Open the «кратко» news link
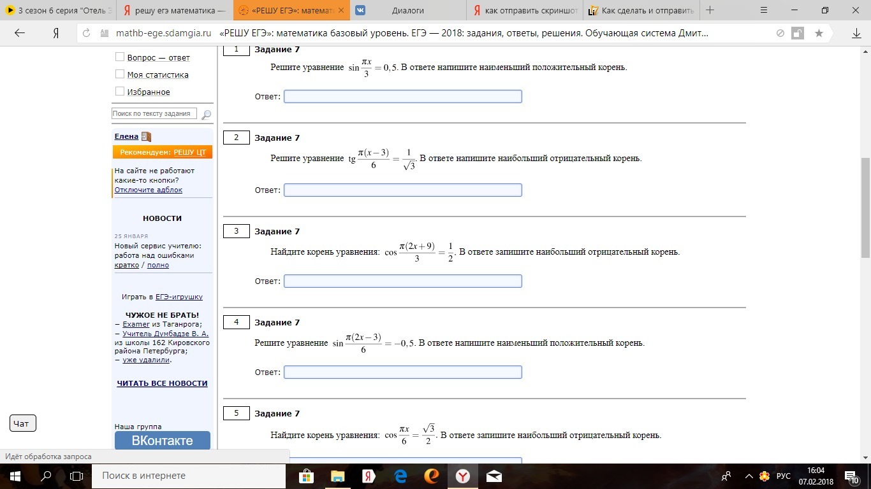 [127, 265]
